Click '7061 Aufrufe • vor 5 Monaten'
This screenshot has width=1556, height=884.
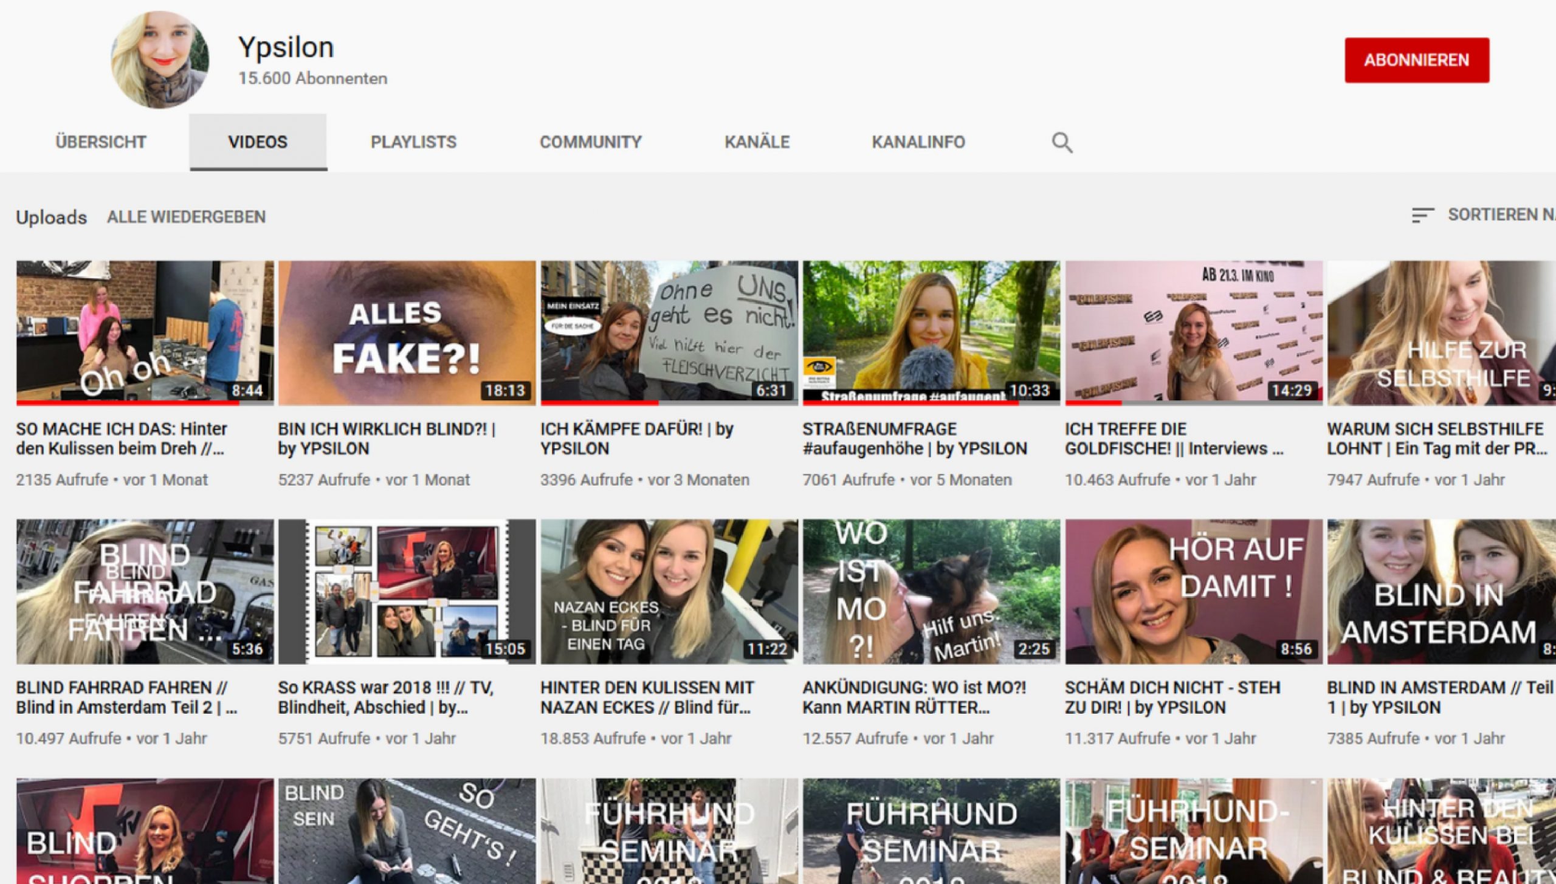tap(907, 480)
